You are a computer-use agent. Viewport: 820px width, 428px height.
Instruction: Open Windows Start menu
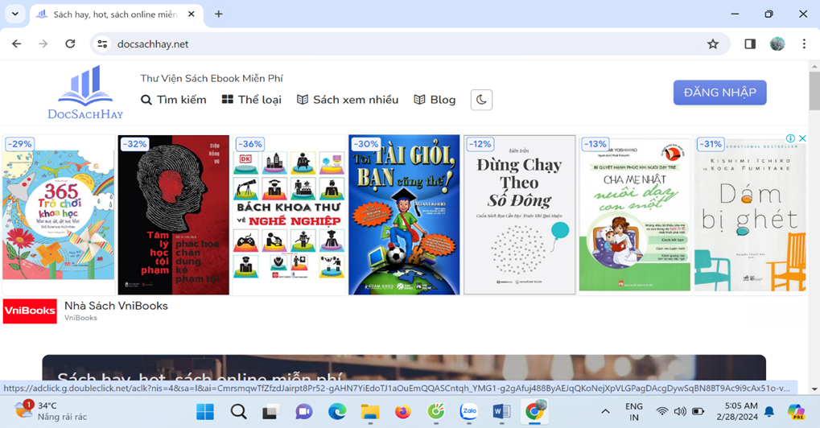point(205,412)
